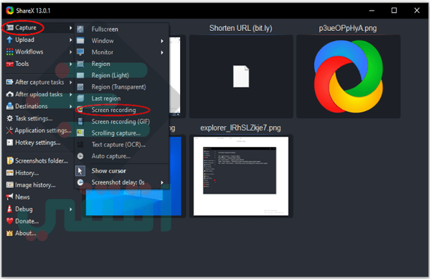This screenshot has width=430, height=279.
Task: Expand the After capture tasks arrow
Action: point(70,82)
